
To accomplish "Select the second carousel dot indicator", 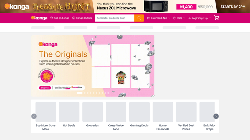I will (85, 93).
